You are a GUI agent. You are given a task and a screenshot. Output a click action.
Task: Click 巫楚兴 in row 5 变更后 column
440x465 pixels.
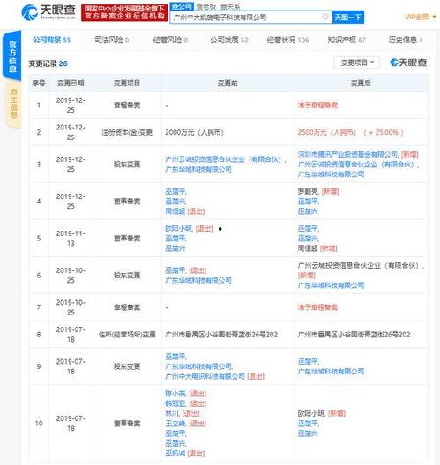click(309, 239)
